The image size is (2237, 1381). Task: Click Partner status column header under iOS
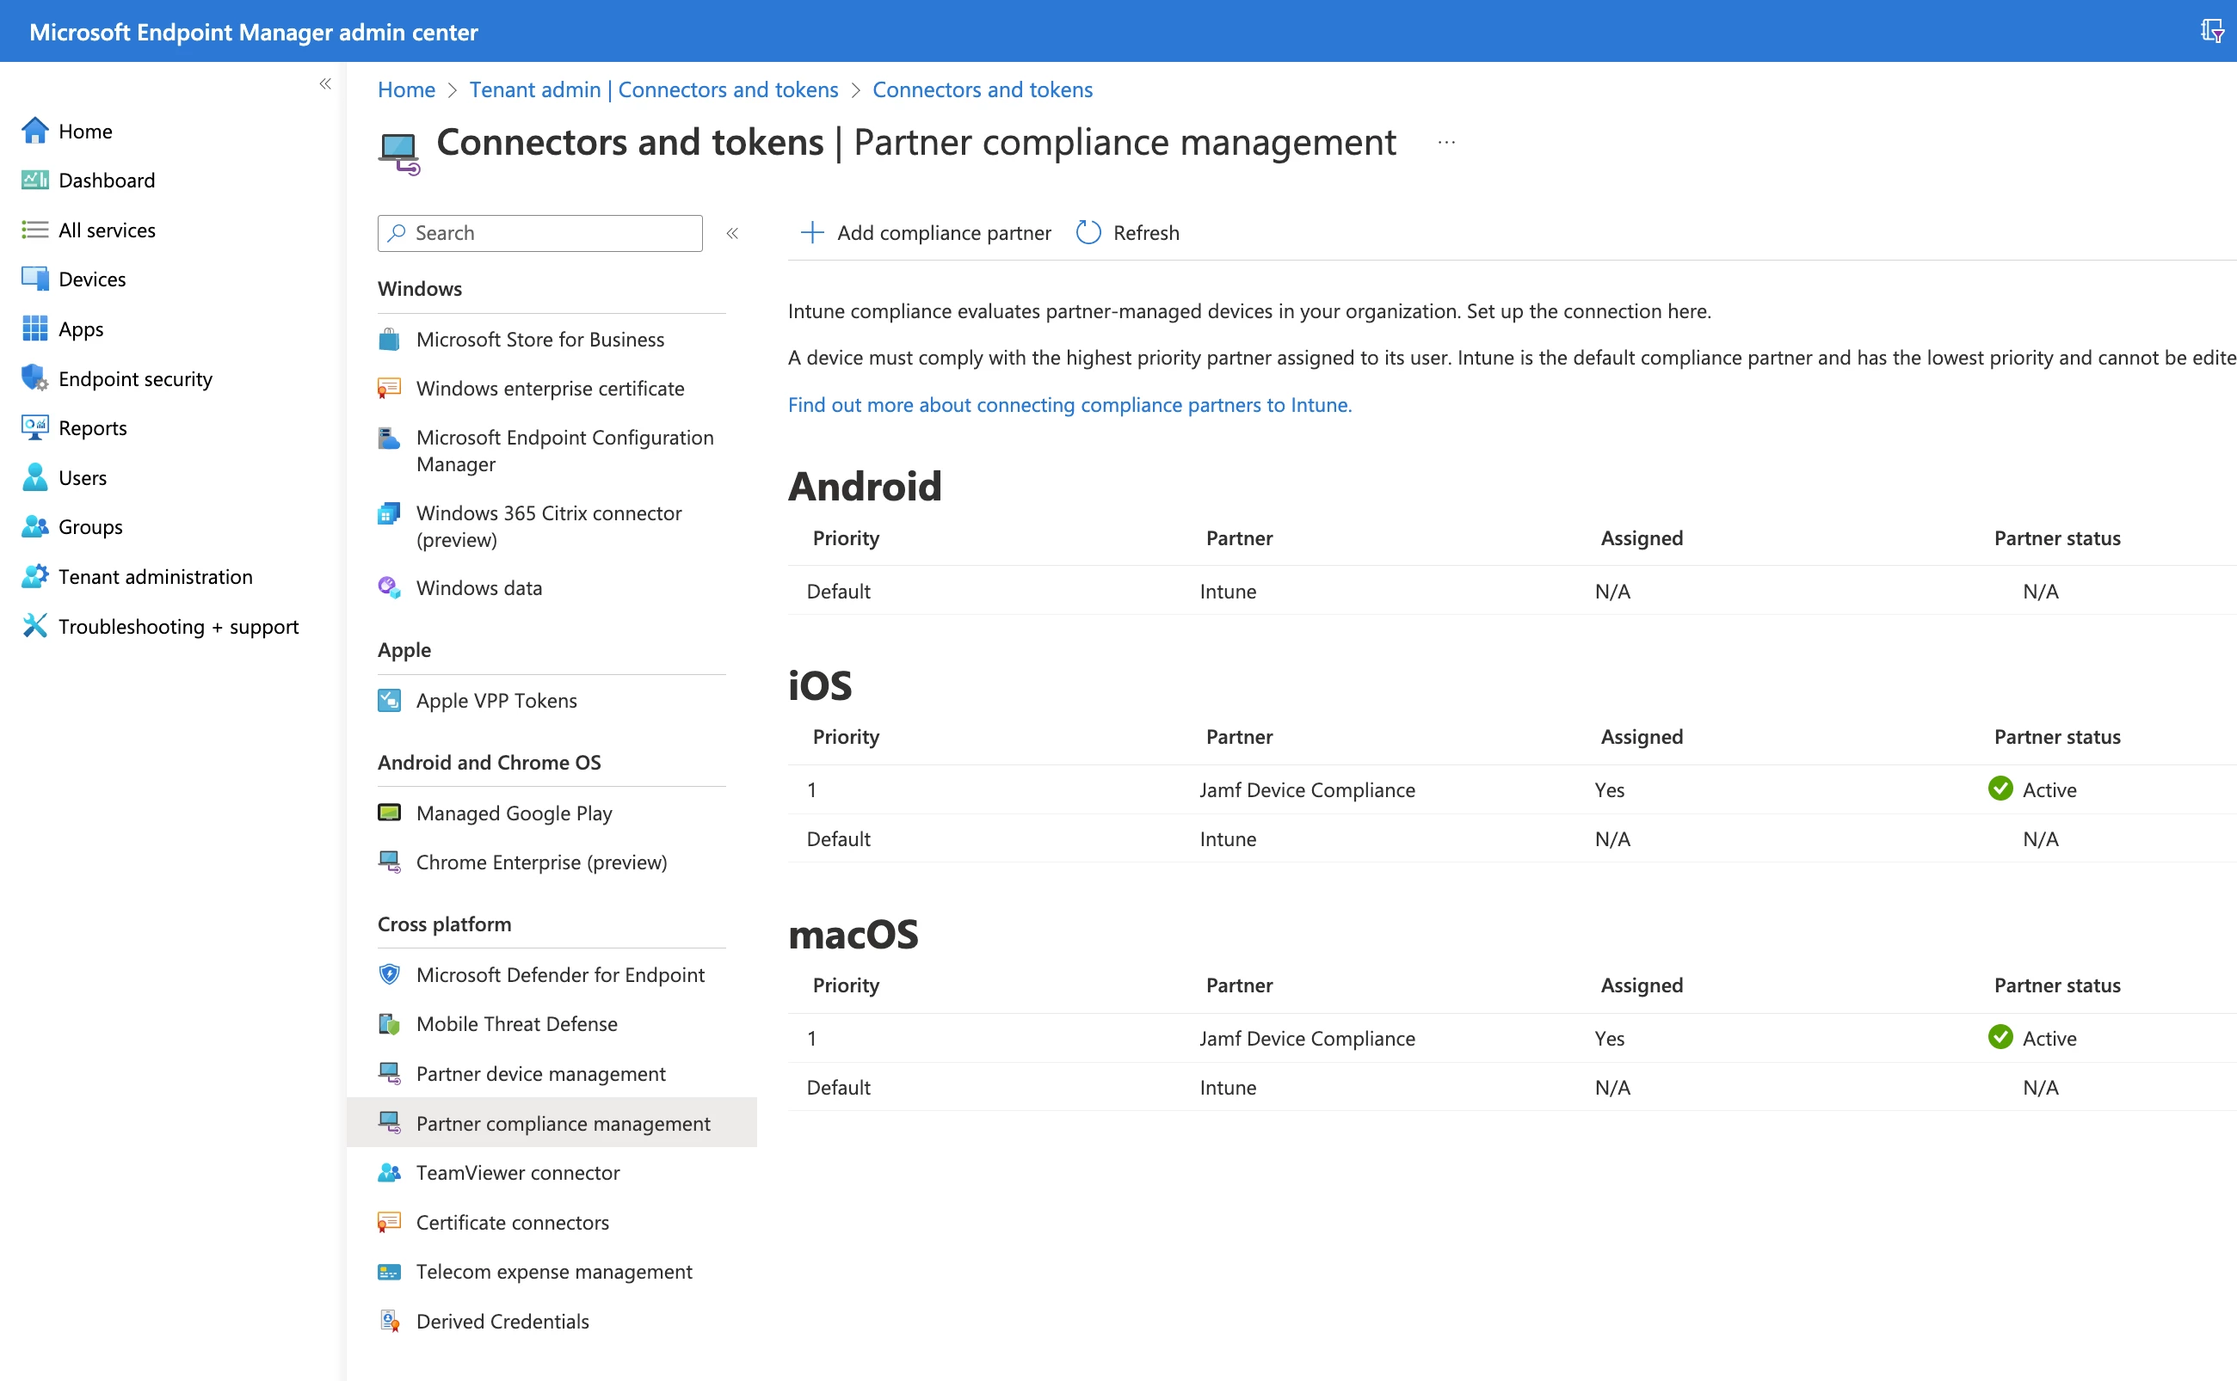click(x=2056, y=737)
